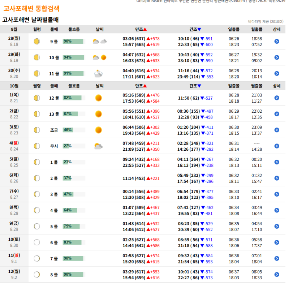Click high tide time 11:14 (453)

tap(134, 178)
